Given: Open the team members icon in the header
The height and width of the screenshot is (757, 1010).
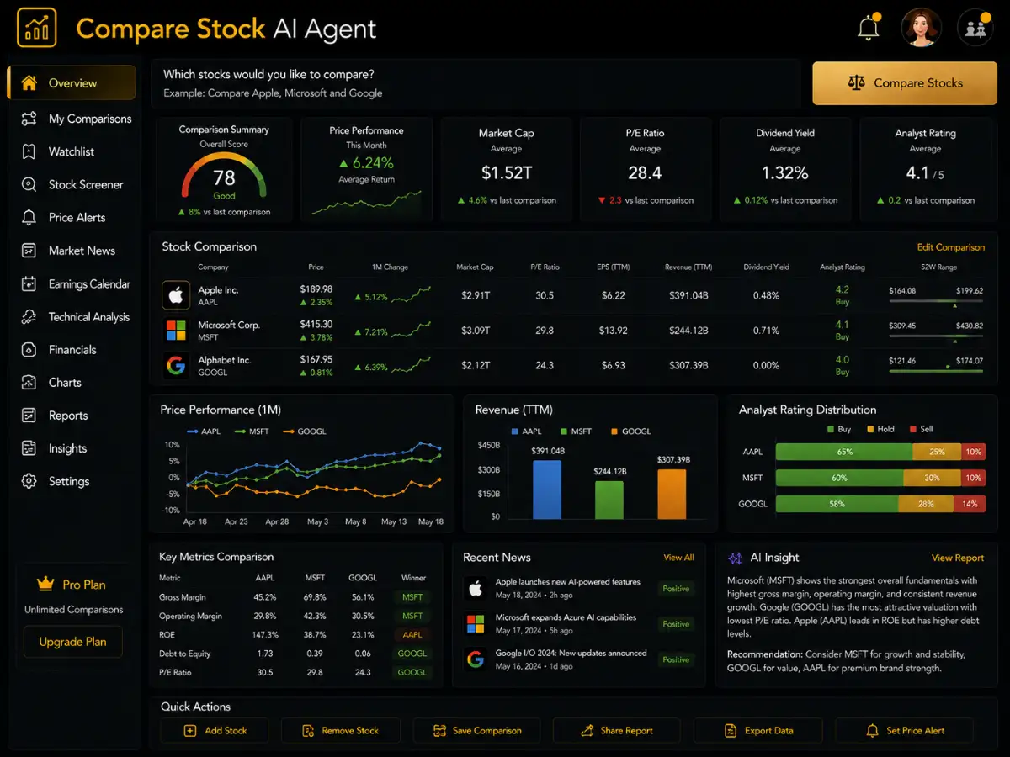Looking at the screenshot, I should [975, 28].
